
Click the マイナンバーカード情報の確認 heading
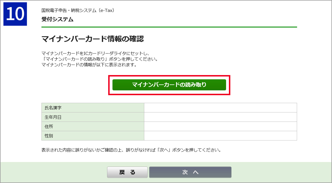(93, 39)
